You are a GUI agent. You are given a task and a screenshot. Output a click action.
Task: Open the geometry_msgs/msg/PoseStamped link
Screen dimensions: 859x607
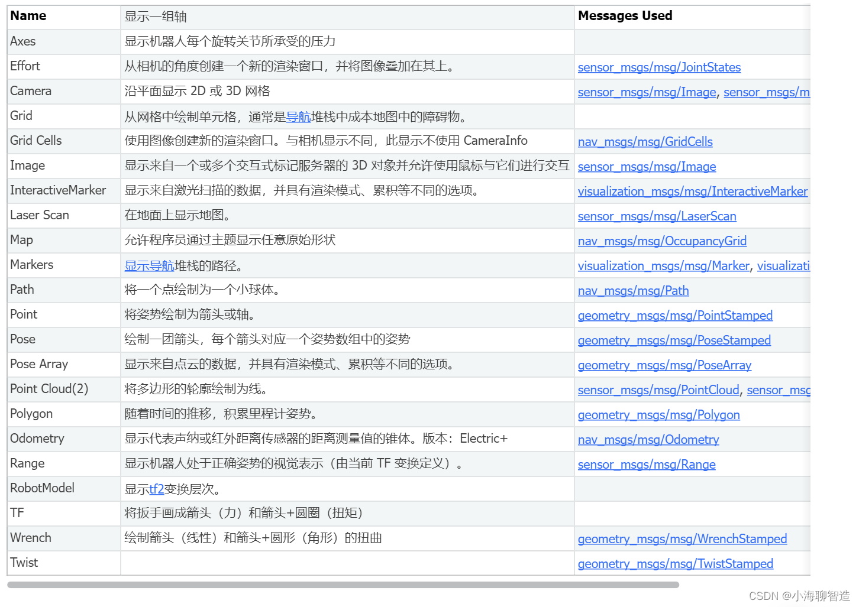coord(674,340)
